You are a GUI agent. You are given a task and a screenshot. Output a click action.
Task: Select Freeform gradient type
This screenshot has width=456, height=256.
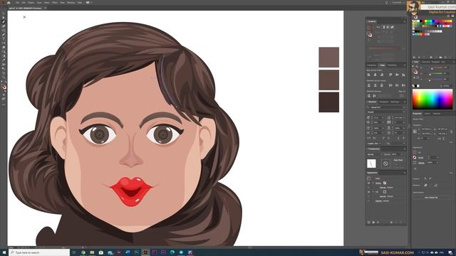pos(392,27)
